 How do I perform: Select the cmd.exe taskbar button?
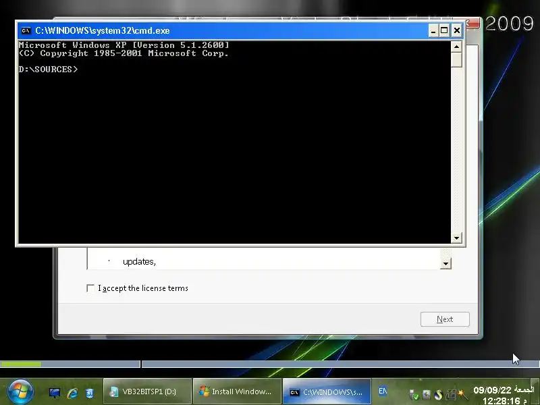[x=327, y=391]
